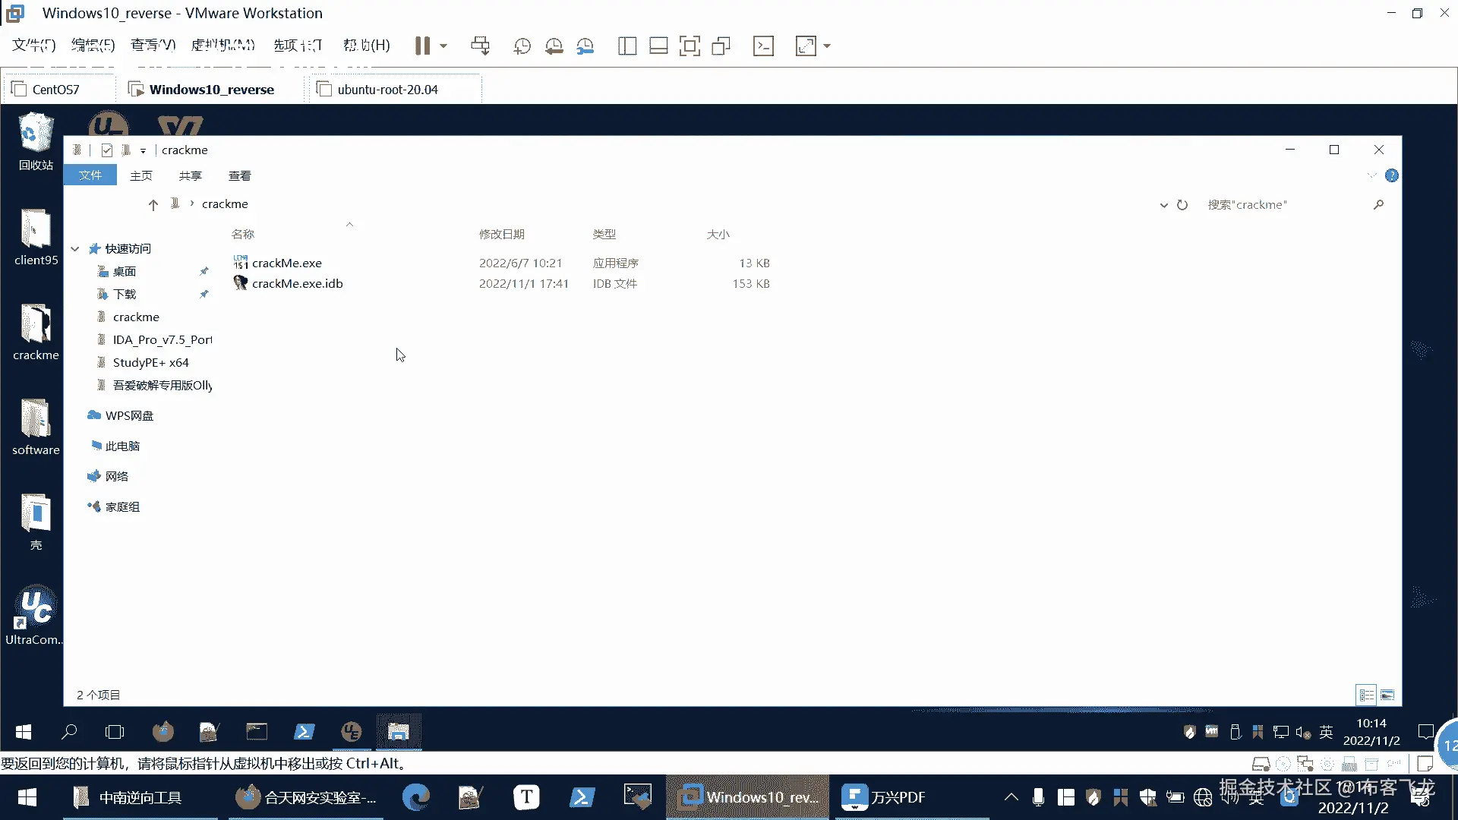Open the VMware console view icon
This screenshot has width=1458, height=820.
pos(763,46)
